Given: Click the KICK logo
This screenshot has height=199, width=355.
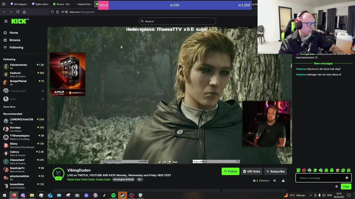Looking at the screenshot, I should (x=20, y=21).
